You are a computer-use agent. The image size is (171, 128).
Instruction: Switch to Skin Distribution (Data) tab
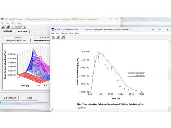click(x=15, y=41)
